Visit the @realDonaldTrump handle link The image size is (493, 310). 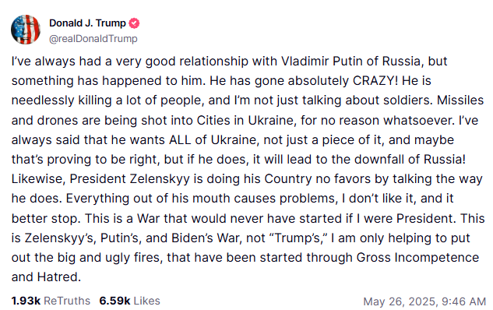click(93, 39)
